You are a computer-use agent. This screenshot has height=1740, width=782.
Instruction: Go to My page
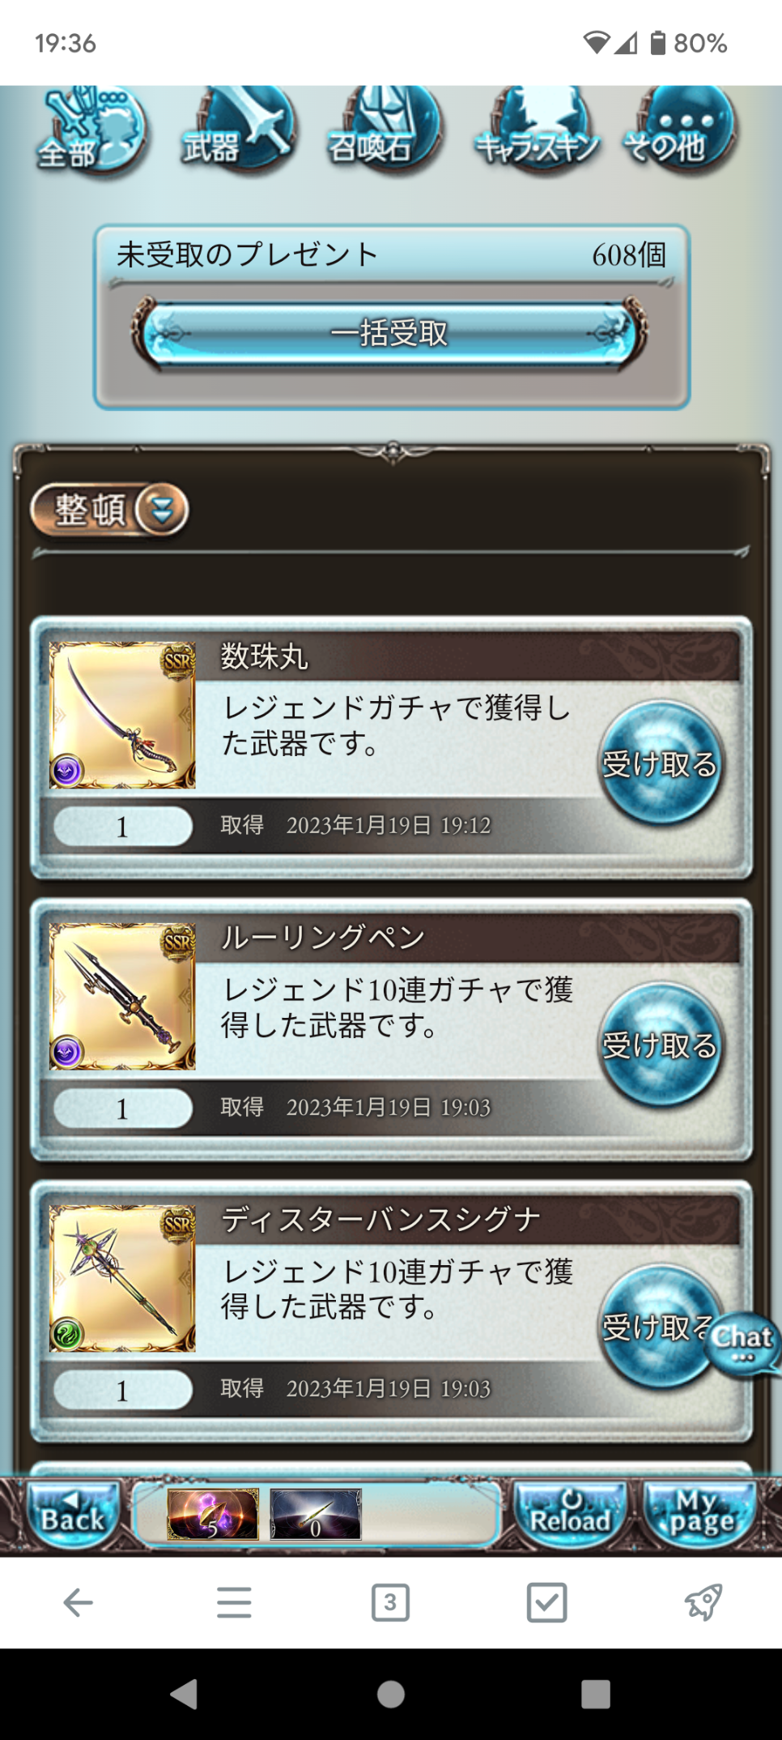(701, 1515)
